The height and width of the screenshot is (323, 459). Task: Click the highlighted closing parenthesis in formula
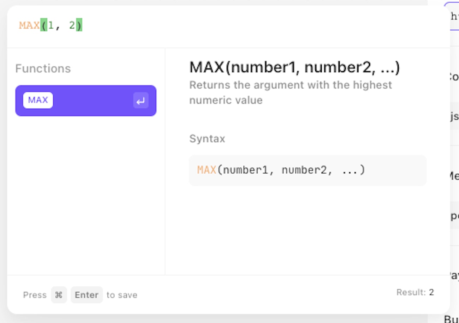(x=79, y=25)
